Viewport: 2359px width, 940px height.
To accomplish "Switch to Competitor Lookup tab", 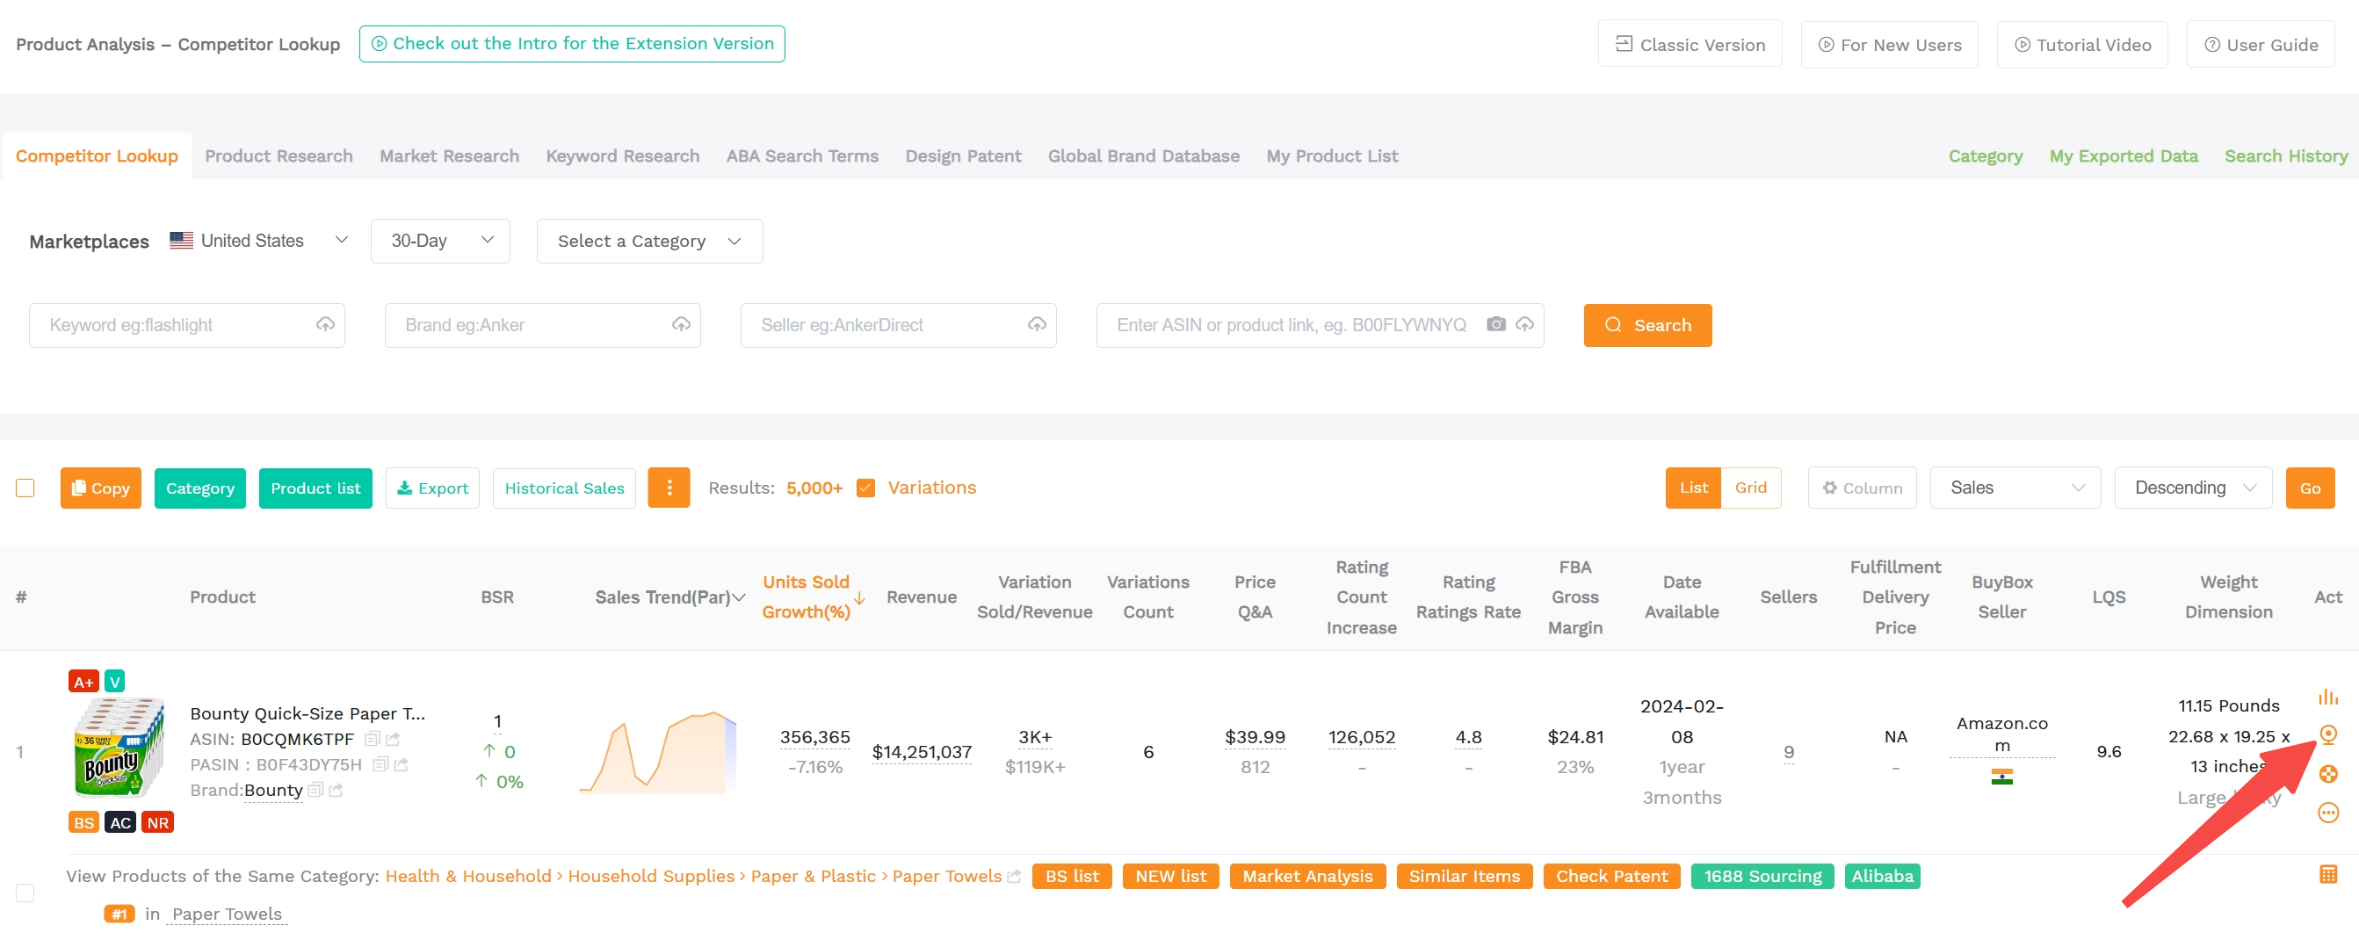I will [x=96, y=155].
